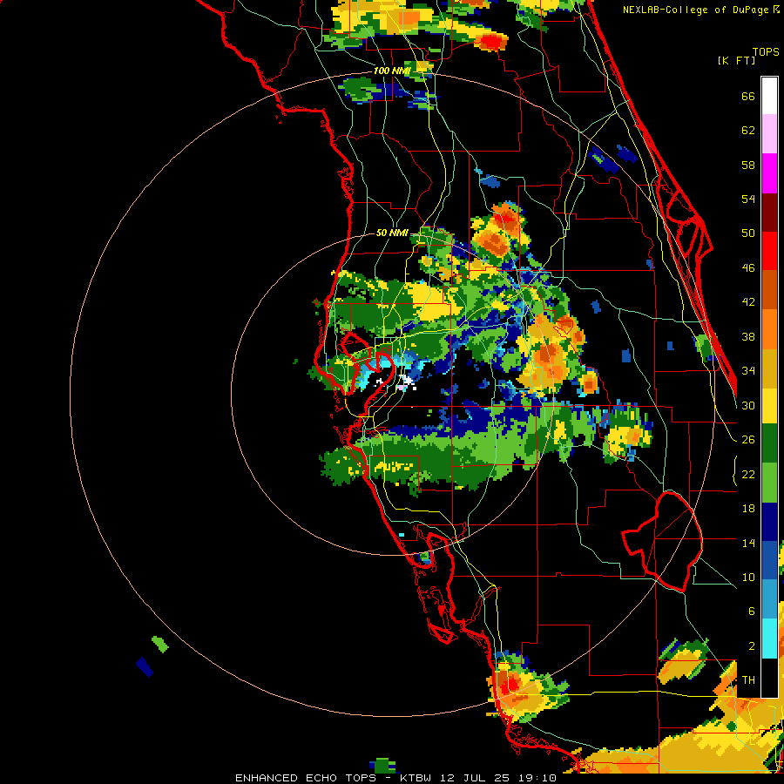Click the white swatch on the tops scale
The height and width of the screenshot is (784, 784).
click(x=769, y=96)
